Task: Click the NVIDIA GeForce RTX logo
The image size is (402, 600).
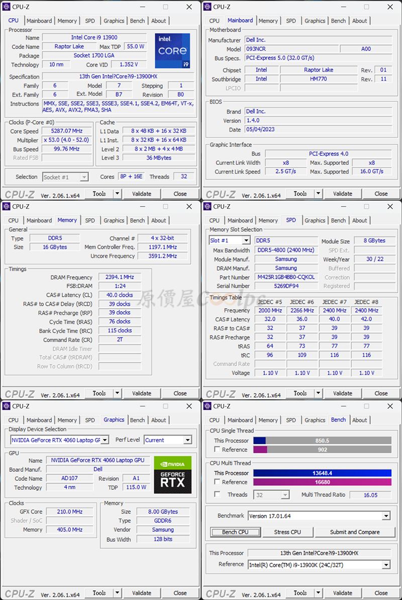Action: click(172, 474)
